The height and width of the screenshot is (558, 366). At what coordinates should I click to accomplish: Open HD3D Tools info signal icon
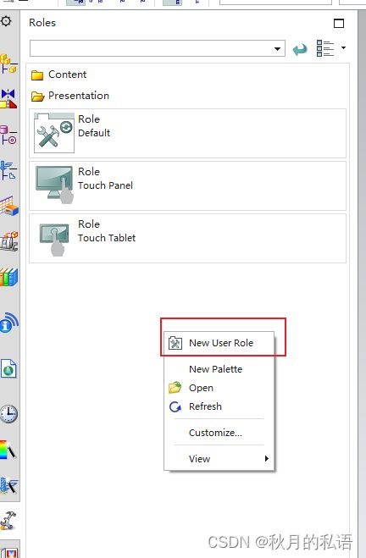pyautogui.click(x=9, y=323)
